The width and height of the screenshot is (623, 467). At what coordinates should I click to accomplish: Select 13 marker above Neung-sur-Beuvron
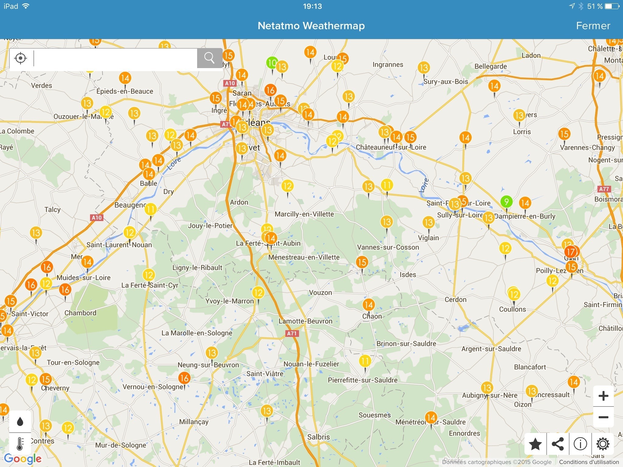(x=211, y=353)
